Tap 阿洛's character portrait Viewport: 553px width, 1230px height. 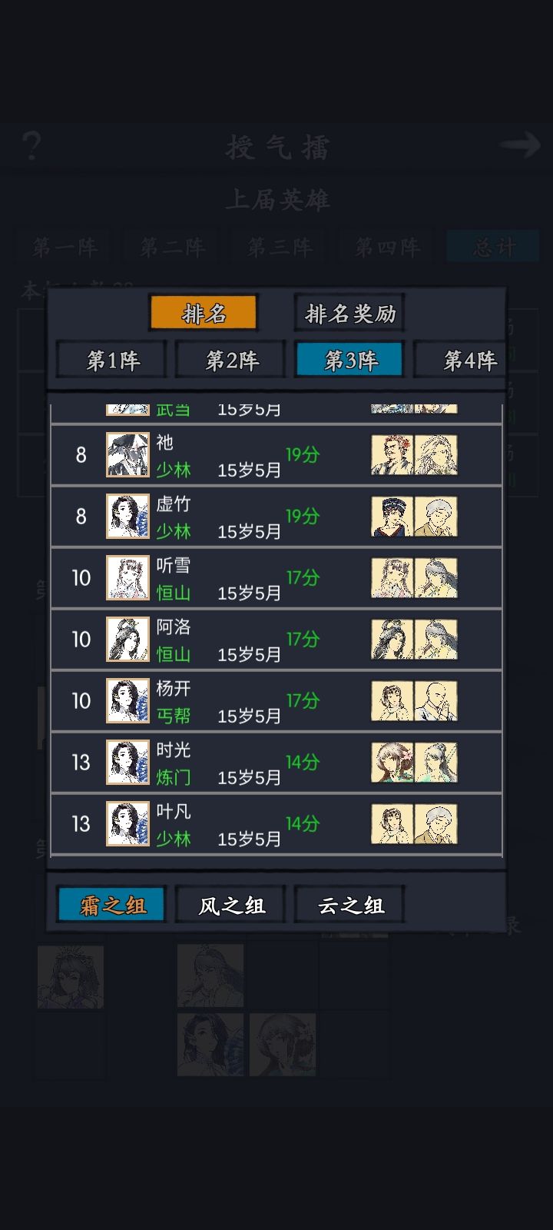coord(127,639)
